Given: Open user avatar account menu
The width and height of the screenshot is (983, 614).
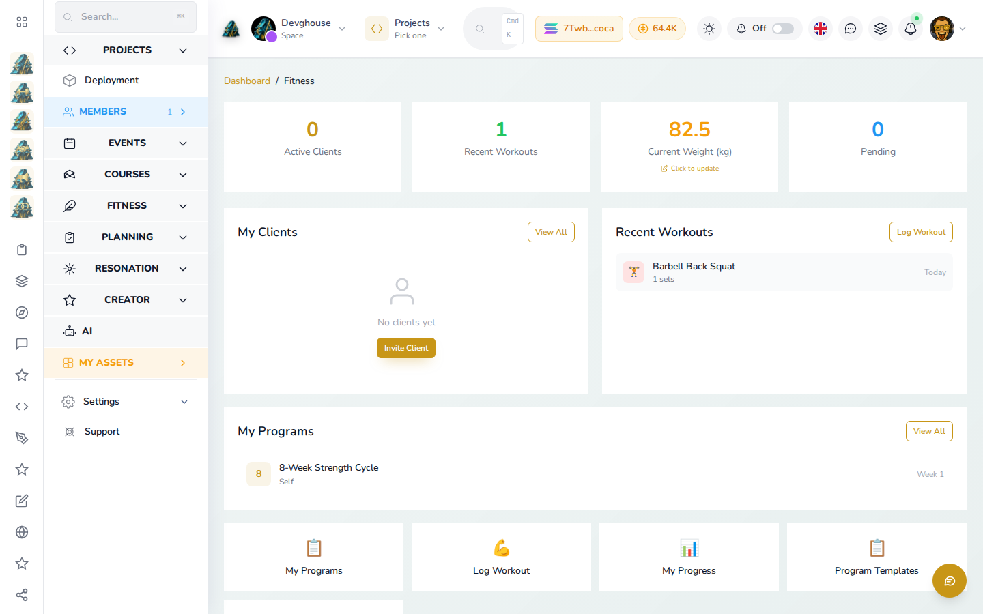Looking at the screenshot, I should click(x=948, y=29).
